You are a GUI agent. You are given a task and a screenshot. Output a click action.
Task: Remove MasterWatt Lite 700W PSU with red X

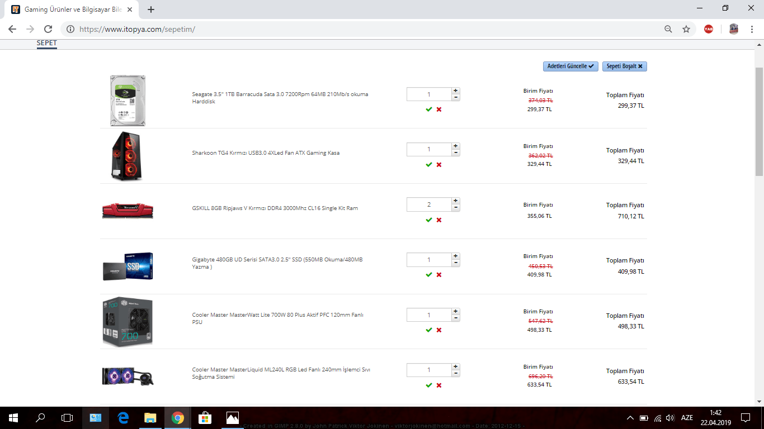point(439,330)
